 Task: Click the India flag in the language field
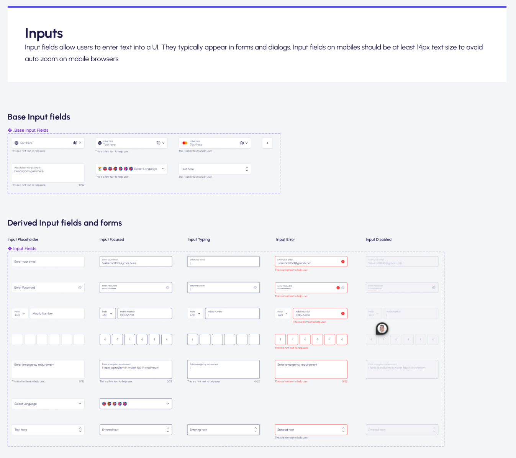click(100, 169)
